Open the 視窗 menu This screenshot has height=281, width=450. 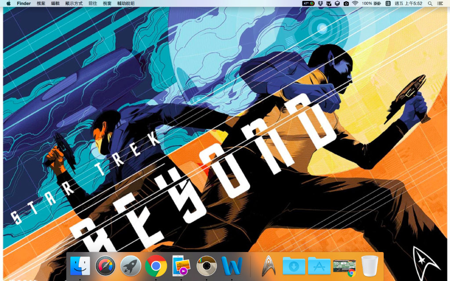click(x=107, y=4)
